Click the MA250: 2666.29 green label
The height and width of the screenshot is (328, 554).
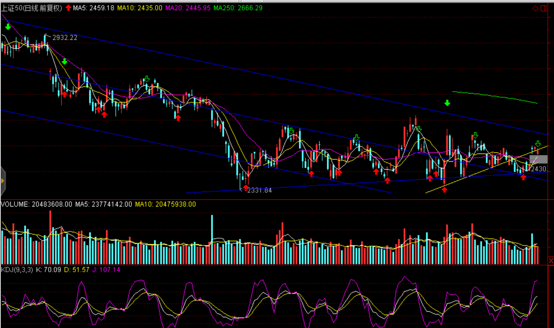pyautogui.click(x=238, y=8)
